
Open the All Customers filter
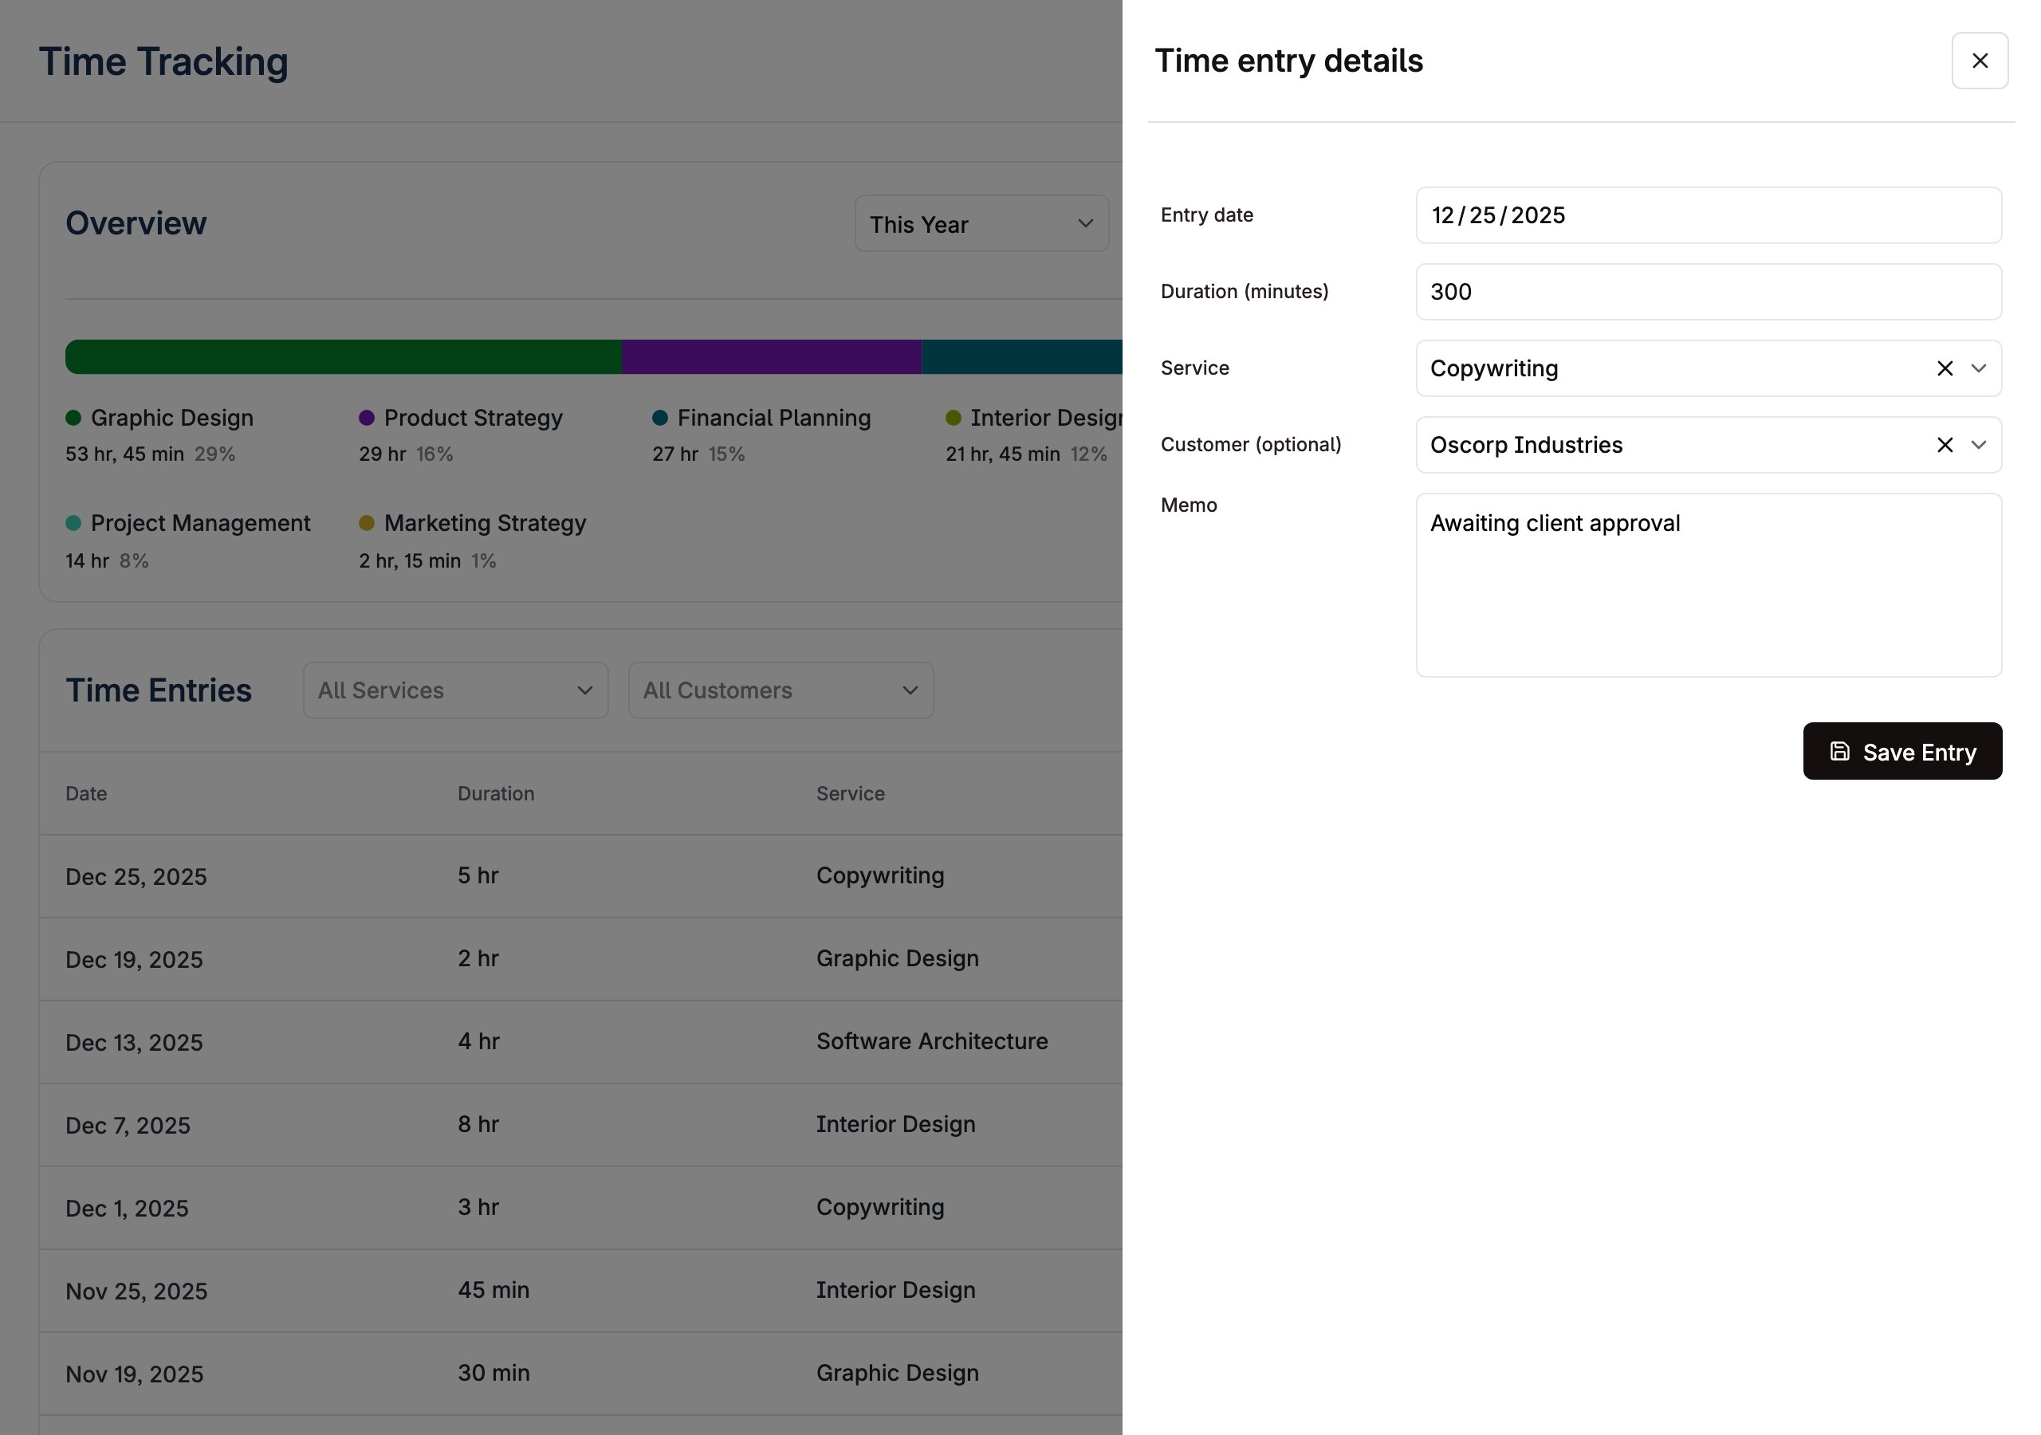pos(781,690)
